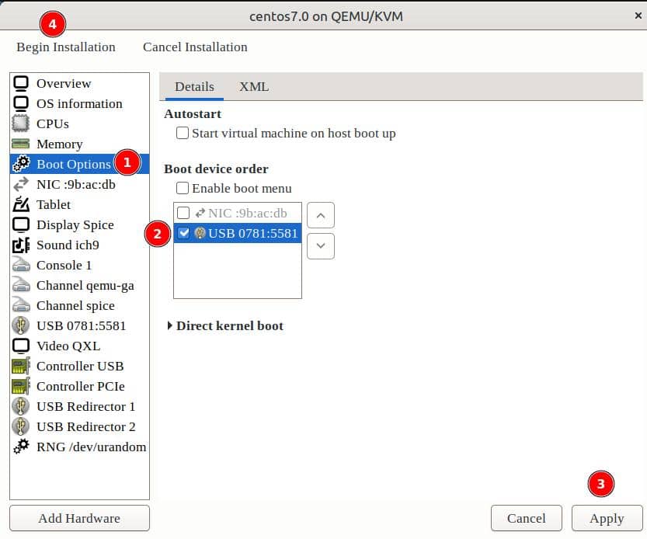This screenshot has height=539, width=647.
Task: Click the Add Hardware button
Action: tap(80, 518)
